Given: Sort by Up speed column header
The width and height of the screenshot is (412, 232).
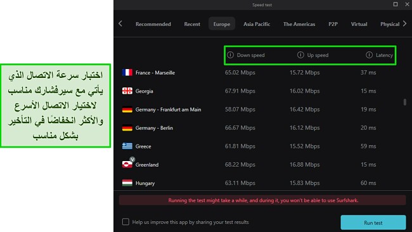Looking at the screenshot, I should (318, 55).
